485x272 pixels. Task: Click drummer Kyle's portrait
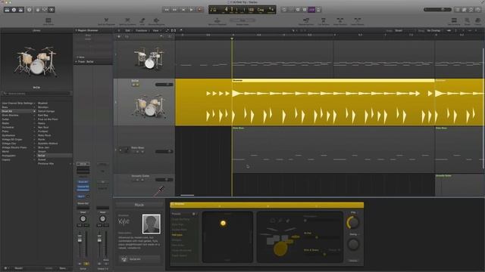(152, 224)
